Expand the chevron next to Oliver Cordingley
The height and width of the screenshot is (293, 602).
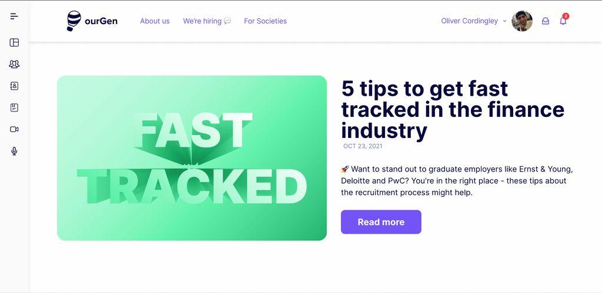[x=504, y=21]
